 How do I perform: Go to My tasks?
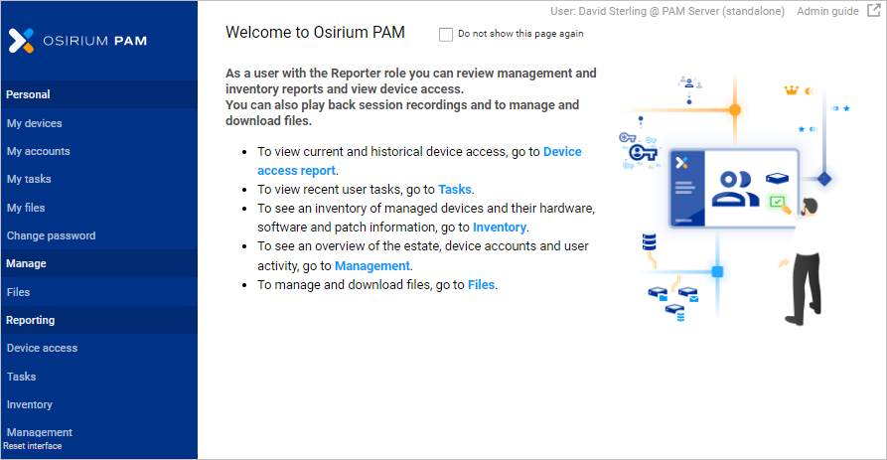(29, 180)
